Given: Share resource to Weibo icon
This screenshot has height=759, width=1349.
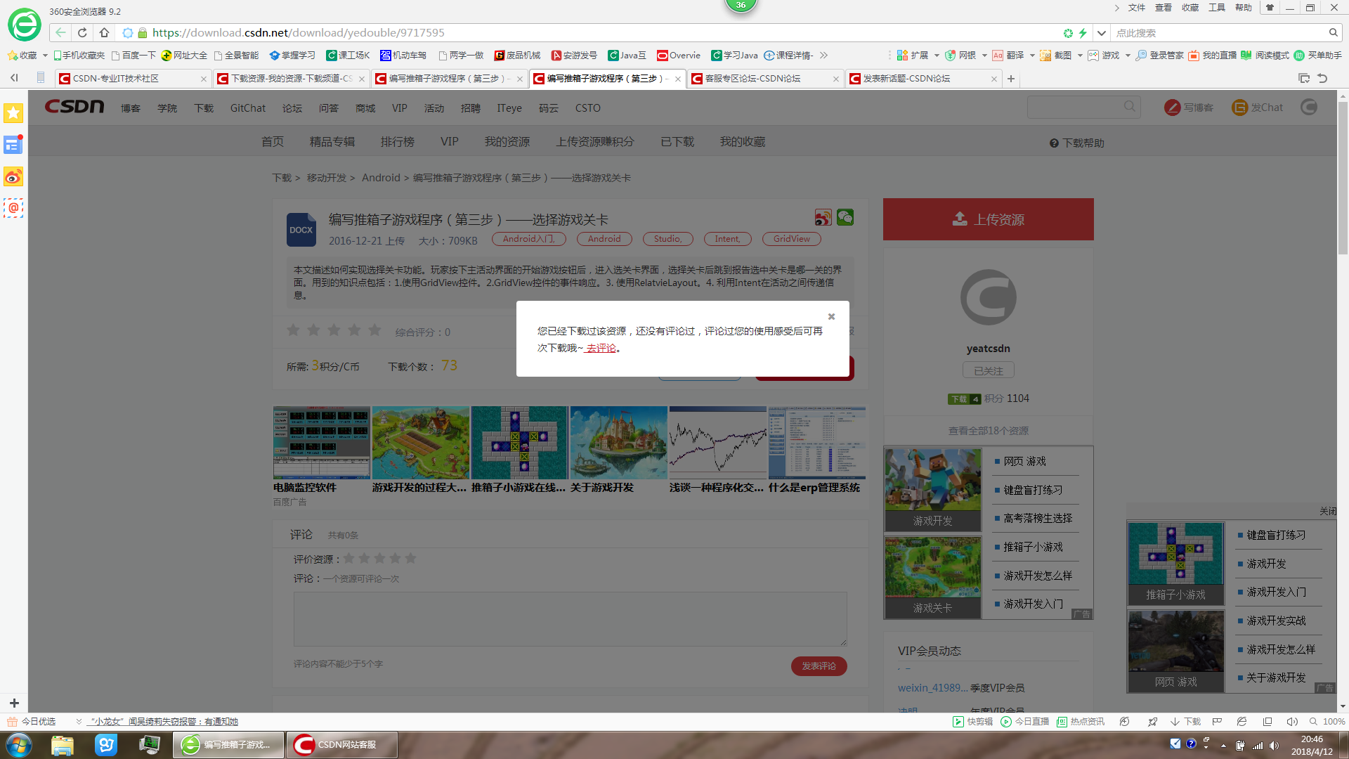Looking at the screenshot, I should [823, 218].
